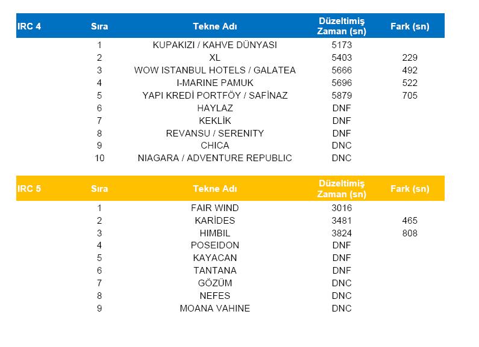Viewport: 479px width, 347px height.
Task: Click the FAIR WIND boat name
Action: [214, 208]
